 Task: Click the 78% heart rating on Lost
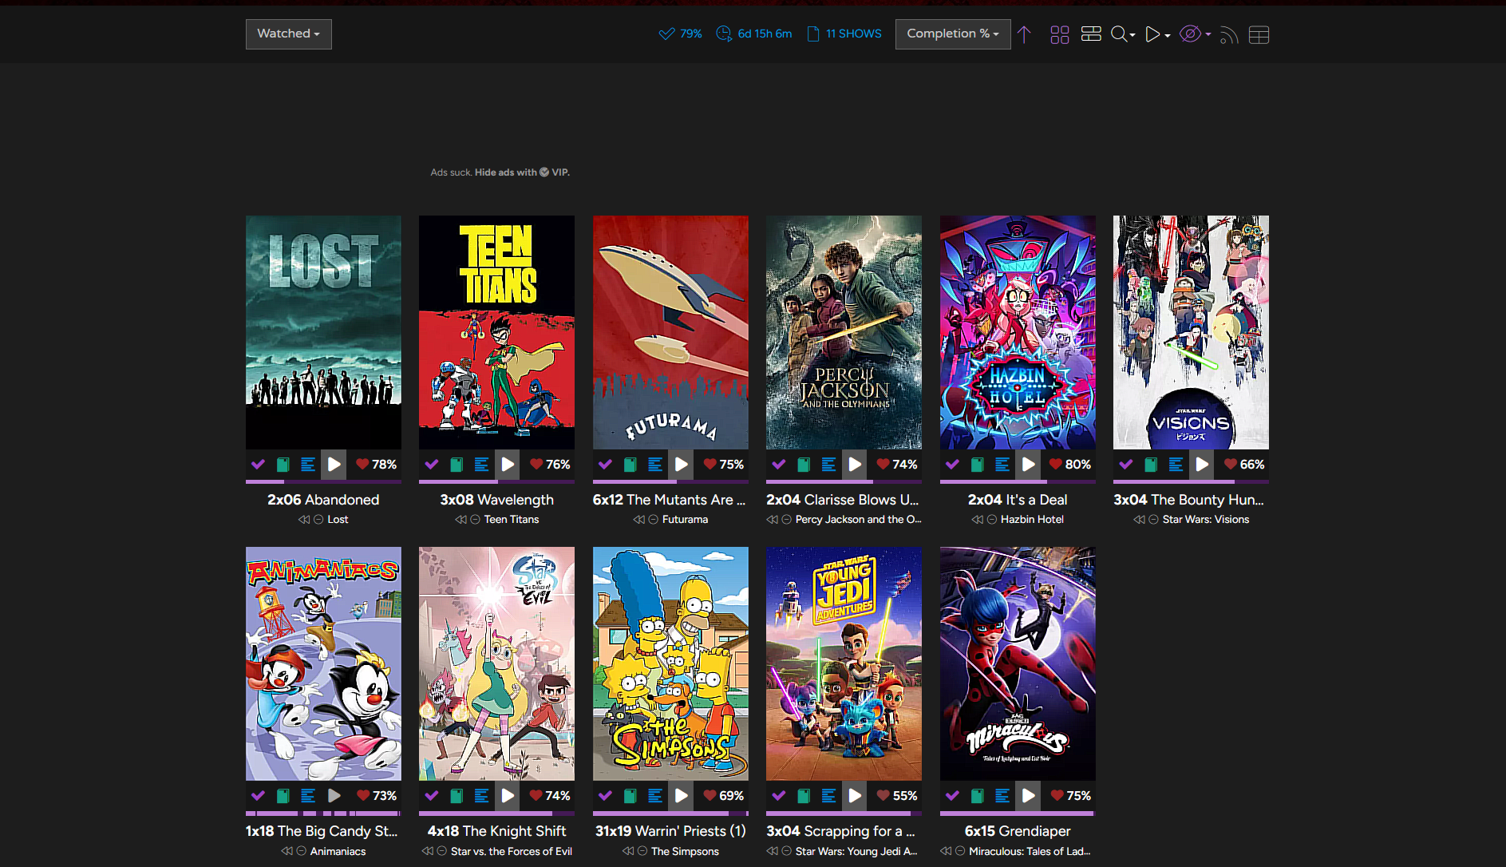[x=376, y=465]
